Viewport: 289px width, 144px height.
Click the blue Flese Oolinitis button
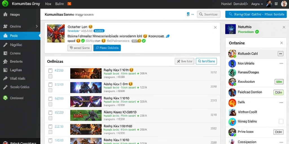tap(107, 48)
